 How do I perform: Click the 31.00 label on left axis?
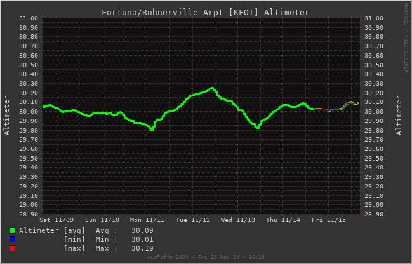pyautogui.click(x=29, y=18)
